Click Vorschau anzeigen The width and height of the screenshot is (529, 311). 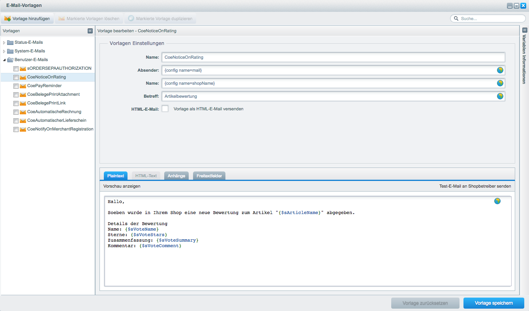point(122,186)
